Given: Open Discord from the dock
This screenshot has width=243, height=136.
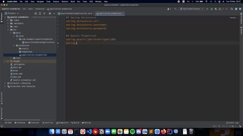Looking at the screenshot, I should 139,131.
